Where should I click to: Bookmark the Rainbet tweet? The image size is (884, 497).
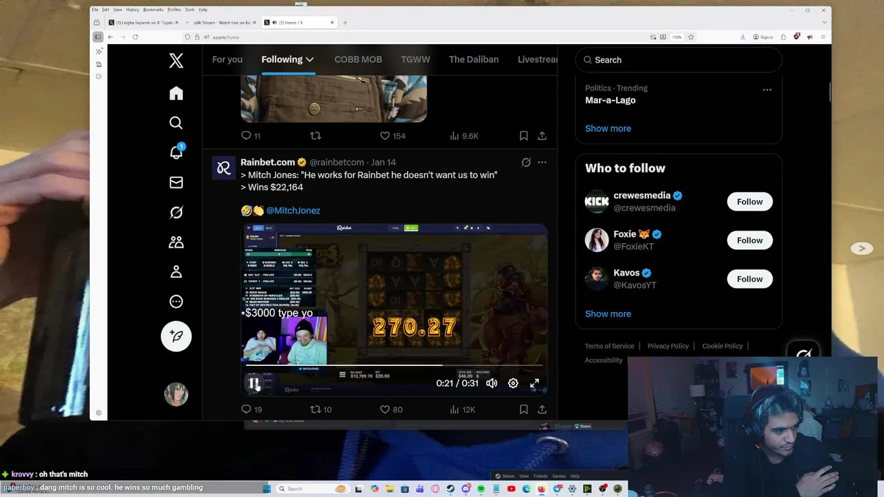point(523,409)
